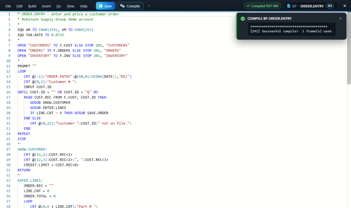Screen dimensions: 351x208
Task: Click the LINE.CNT = 0 line
Action: (36, 191)
